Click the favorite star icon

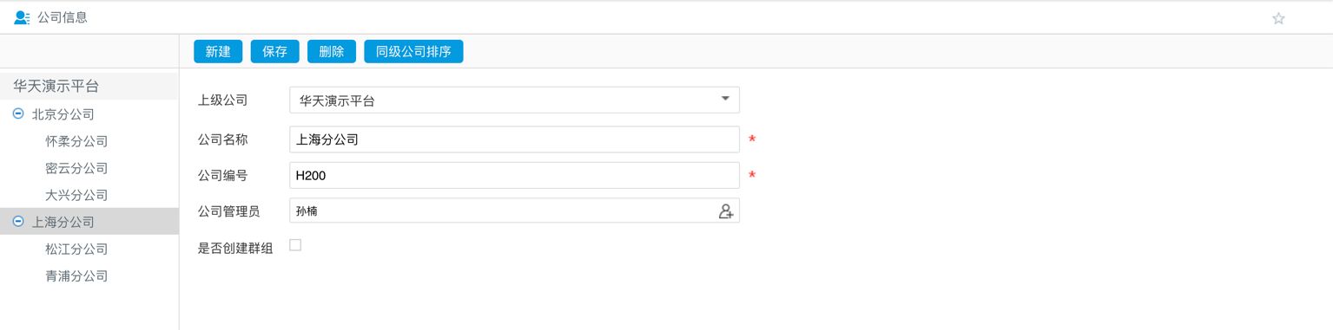coord(1278,18)
